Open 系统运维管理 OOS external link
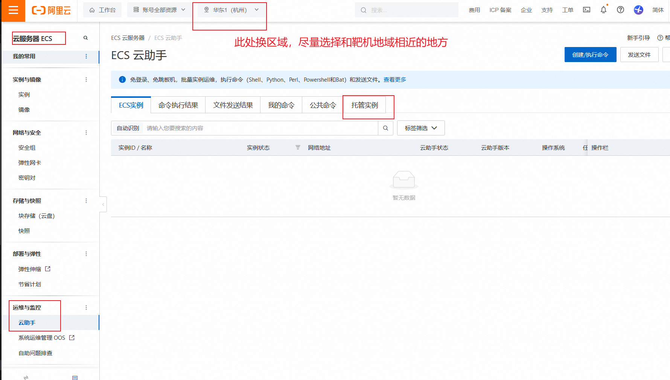The width and height of the screenshot is (670, 380). [46, 338]
